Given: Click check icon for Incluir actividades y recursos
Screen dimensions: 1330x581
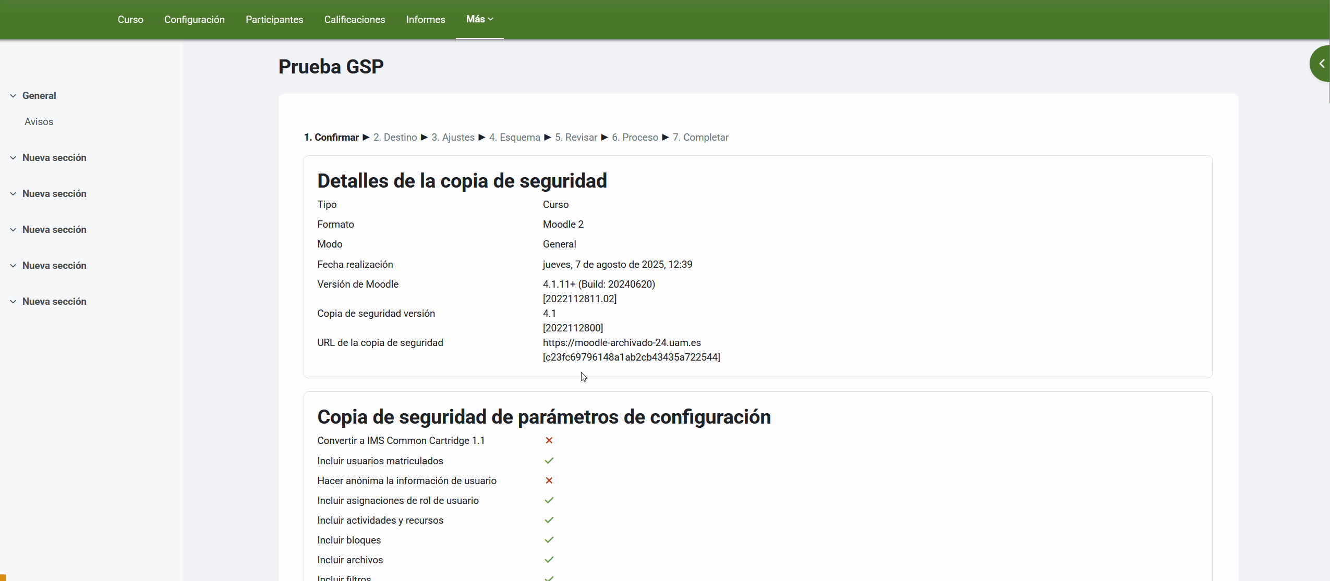Looking at the screenshot, I should 549,520.
